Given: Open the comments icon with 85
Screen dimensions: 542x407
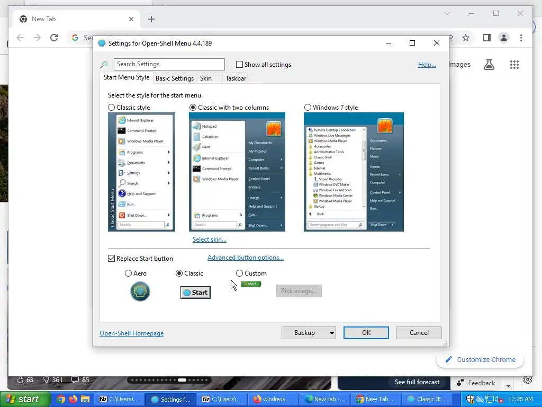Looking at the screenshot, I should click(75, 379).
